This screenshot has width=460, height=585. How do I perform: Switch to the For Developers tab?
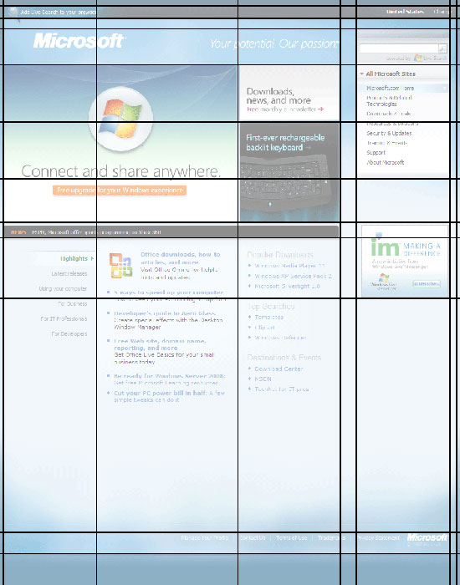[69, 334]
